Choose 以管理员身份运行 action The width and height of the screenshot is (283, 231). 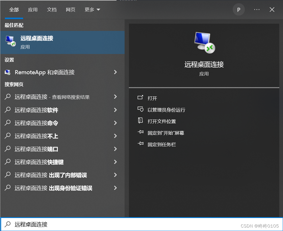pyautogui.click(x=167, y=110)
